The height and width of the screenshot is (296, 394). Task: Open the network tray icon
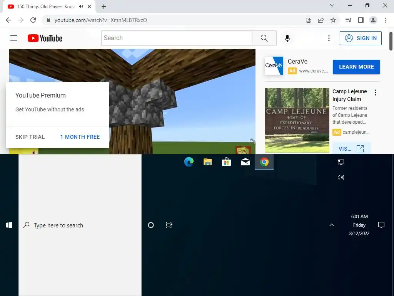click(x=341, y=162)
